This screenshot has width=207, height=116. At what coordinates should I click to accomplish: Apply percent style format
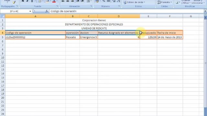pos(104,1)
